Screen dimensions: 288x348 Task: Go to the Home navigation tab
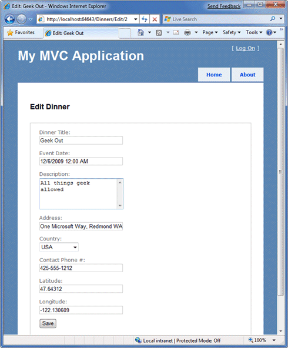pyautogui.click(x=214, y=75)
